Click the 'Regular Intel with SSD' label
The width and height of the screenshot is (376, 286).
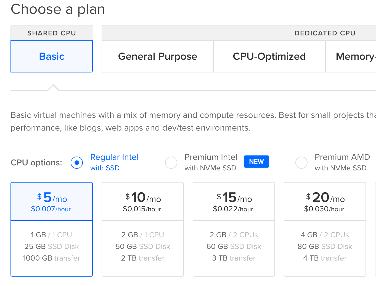coord(114,162)
